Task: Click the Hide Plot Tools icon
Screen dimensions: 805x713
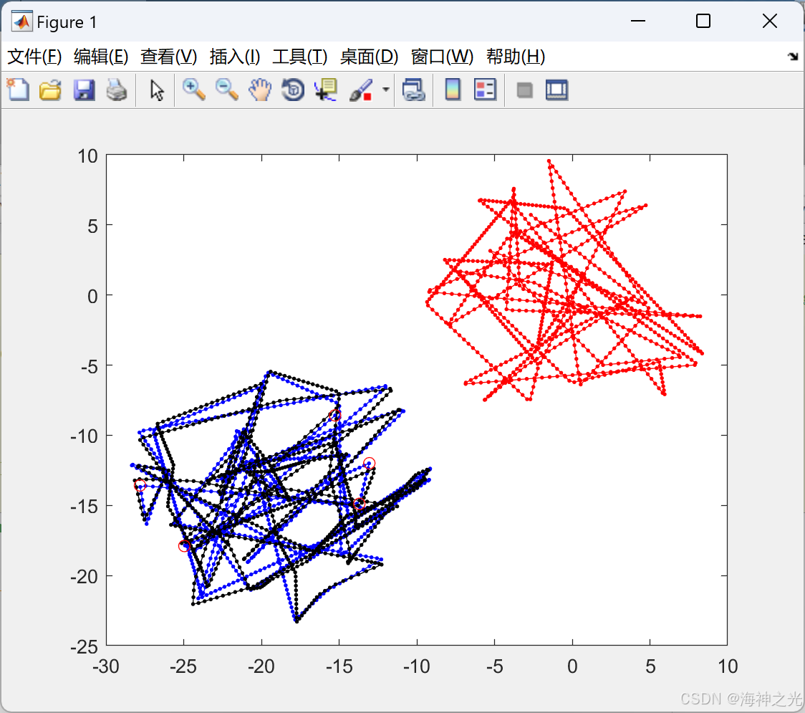Action: (524, 90)
